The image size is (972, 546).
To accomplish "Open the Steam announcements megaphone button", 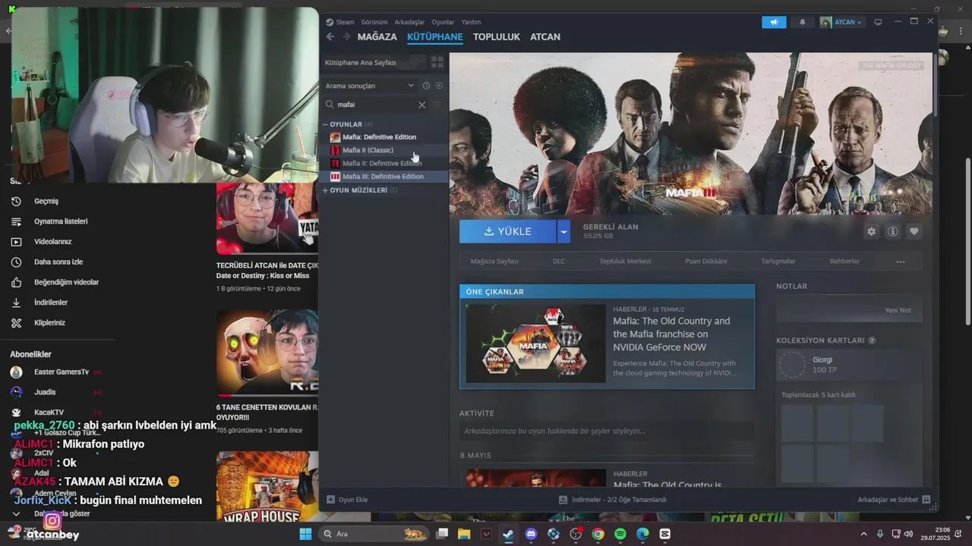I will click(774, 22).
